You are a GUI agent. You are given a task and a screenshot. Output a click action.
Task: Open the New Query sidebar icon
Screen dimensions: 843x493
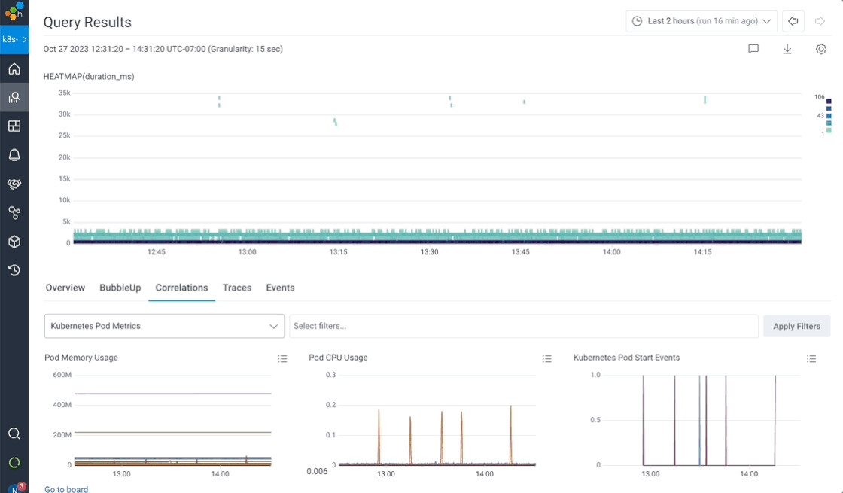14,97
